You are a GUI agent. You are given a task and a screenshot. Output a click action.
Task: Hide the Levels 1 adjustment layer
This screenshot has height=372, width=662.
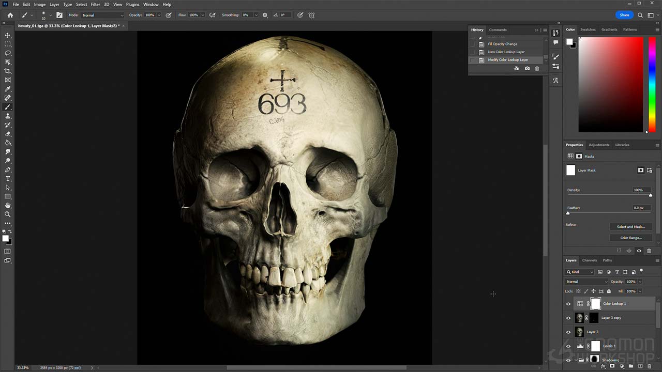click(568, 346)
